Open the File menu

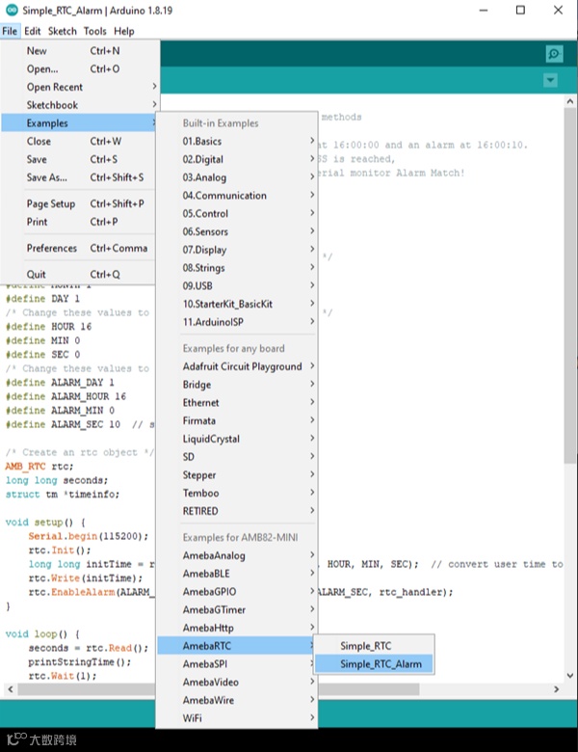tap(10, 31)
